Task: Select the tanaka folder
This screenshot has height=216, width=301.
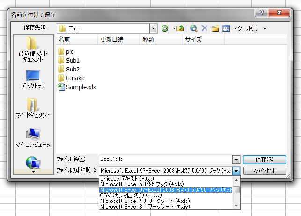Action: pos(71,78)
